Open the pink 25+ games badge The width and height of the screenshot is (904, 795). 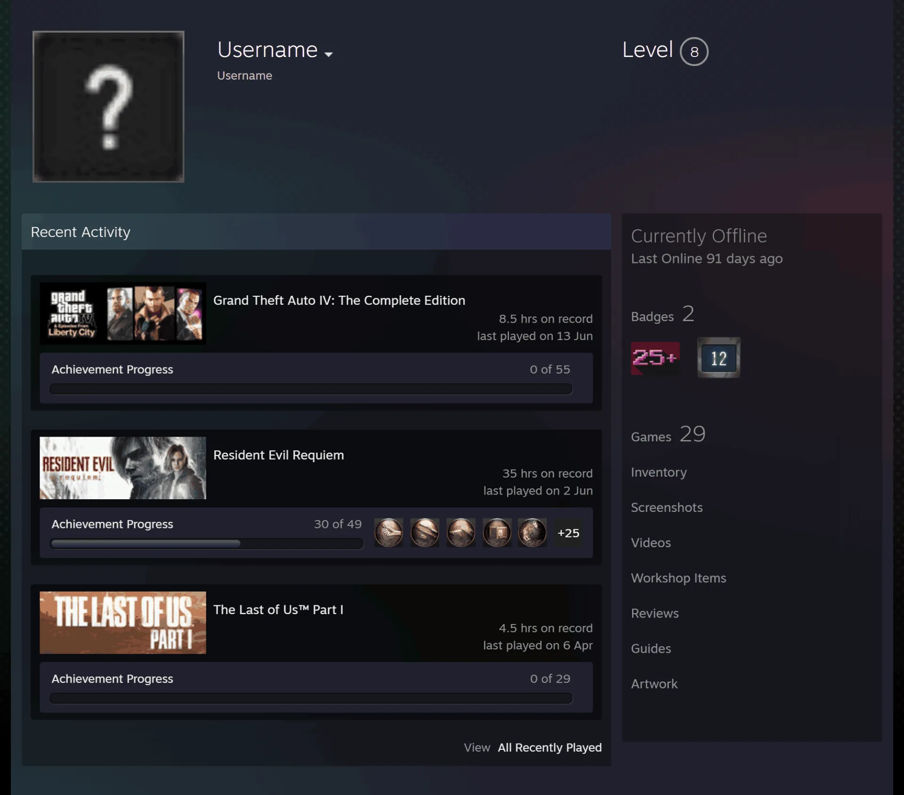[x=655, y=358]
